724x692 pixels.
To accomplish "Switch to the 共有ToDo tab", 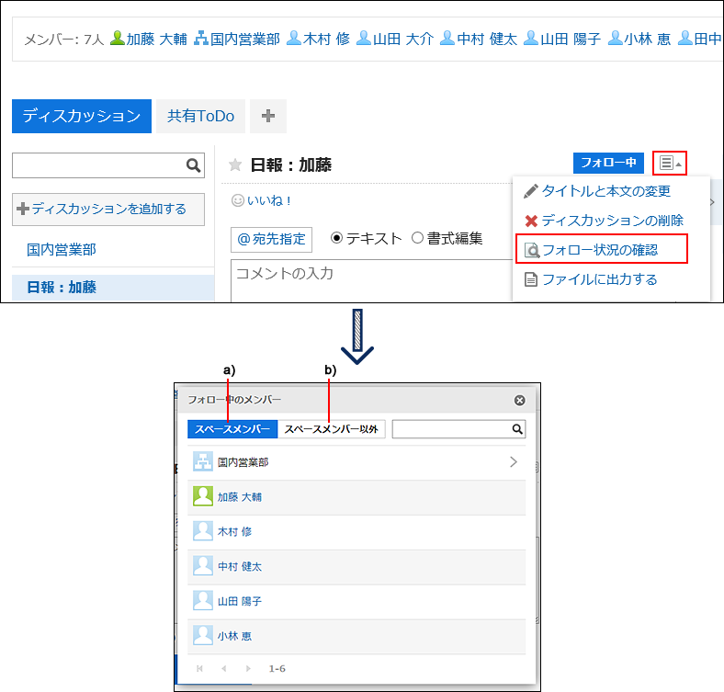I will coord(200,116).
